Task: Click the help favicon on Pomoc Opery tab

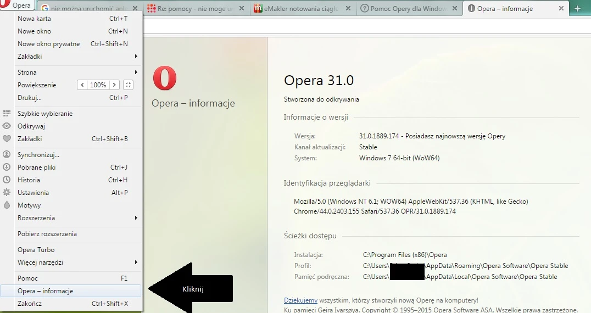Action: click(365, 8)
